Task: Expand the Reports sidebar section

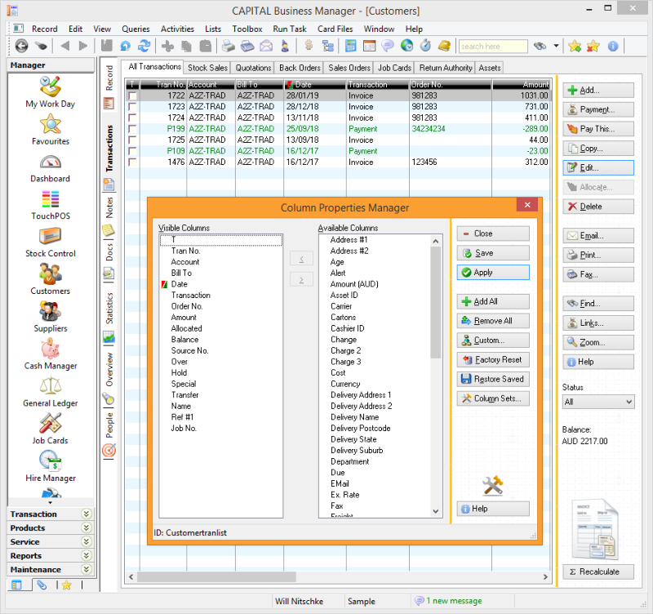Action: [87, 556]
